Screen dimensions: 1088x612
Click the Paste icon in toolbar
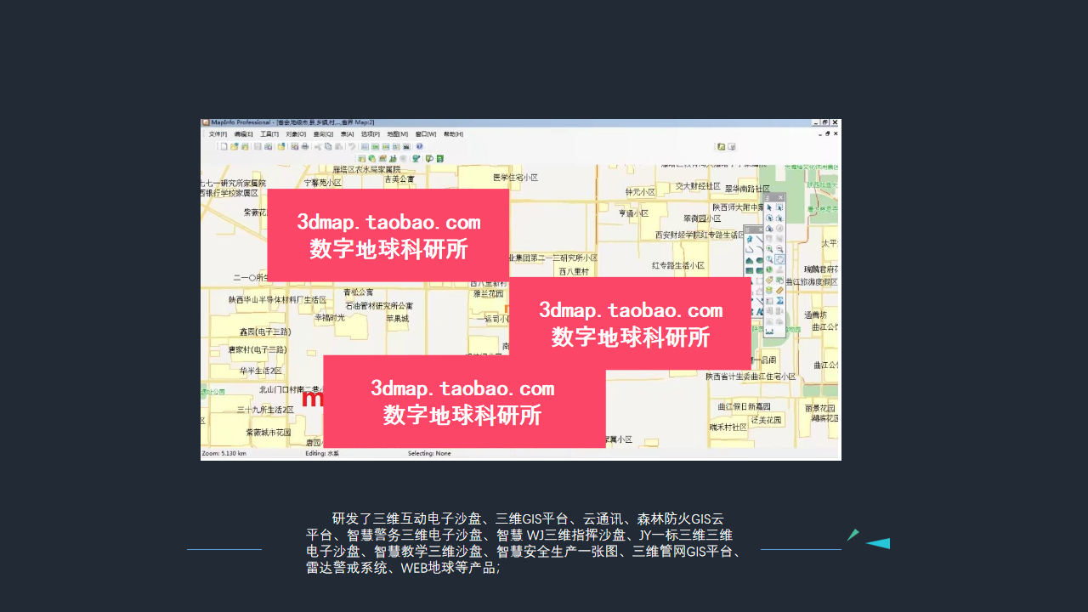(x=338, y=146)
